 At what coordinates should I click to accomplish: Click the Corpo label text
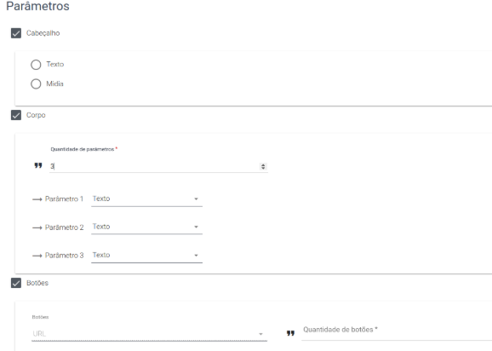[36, 115]
